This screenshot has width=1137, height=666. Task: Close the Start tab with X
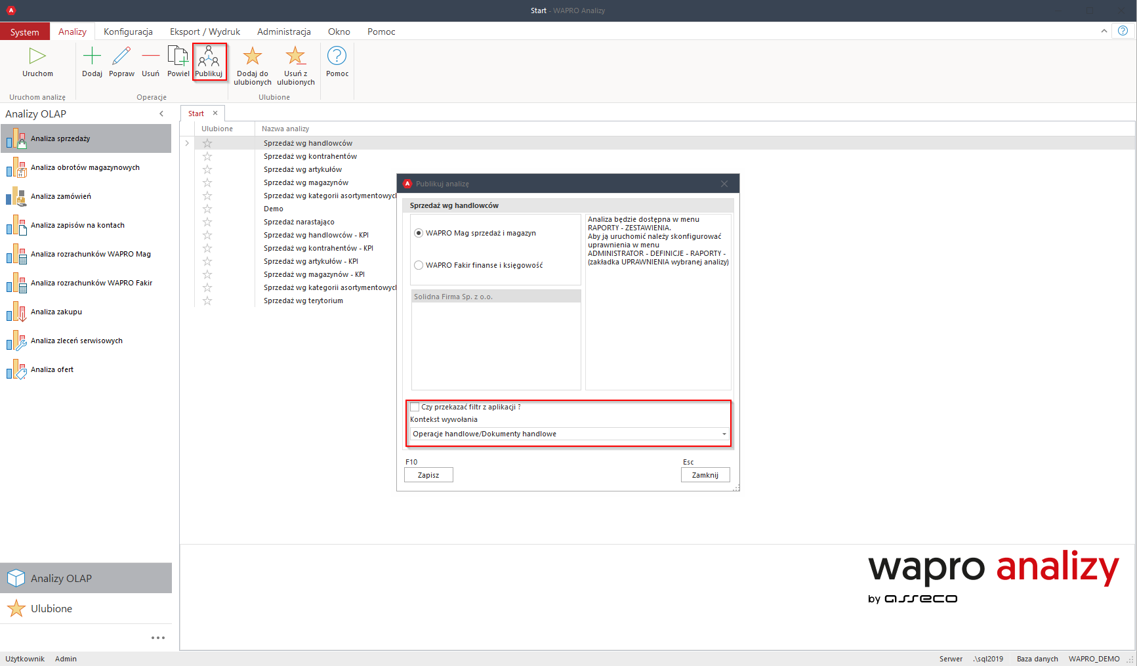[x=215, y=113]
